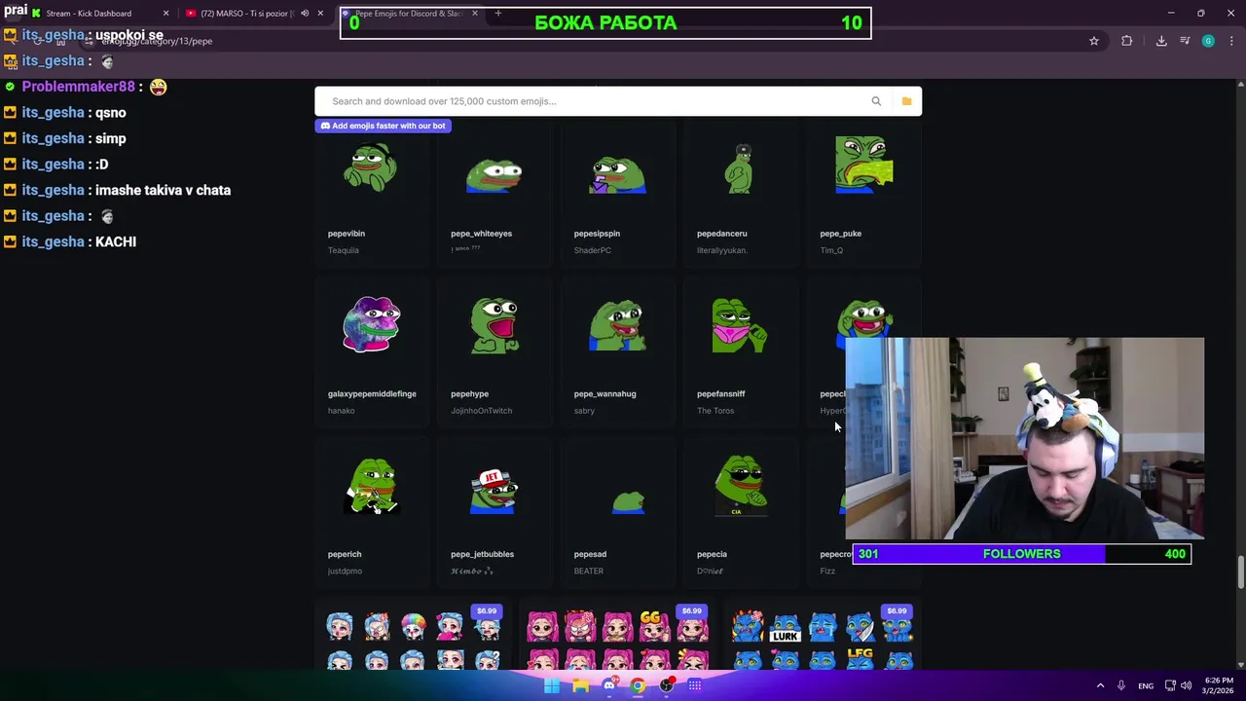The width and height of the screenshot is (1246, 701).
Task: Open justdpmo author link
Action: coord(345,572)
